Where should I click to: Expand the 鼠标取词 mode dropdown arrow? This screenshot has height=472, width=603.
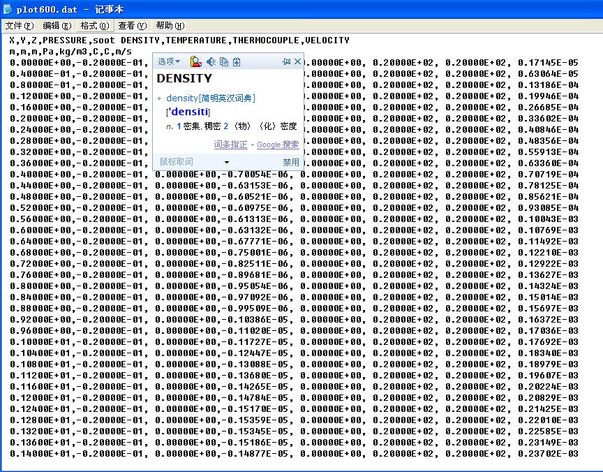pyautogui.click(x=226, y=163)
